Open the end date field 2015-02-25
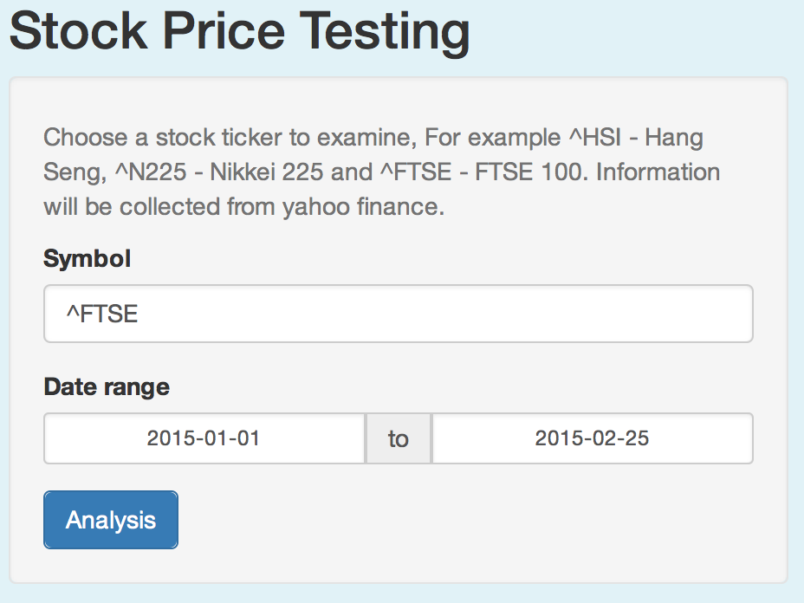The height and width of the screenshot is (603, 804). 592,438
